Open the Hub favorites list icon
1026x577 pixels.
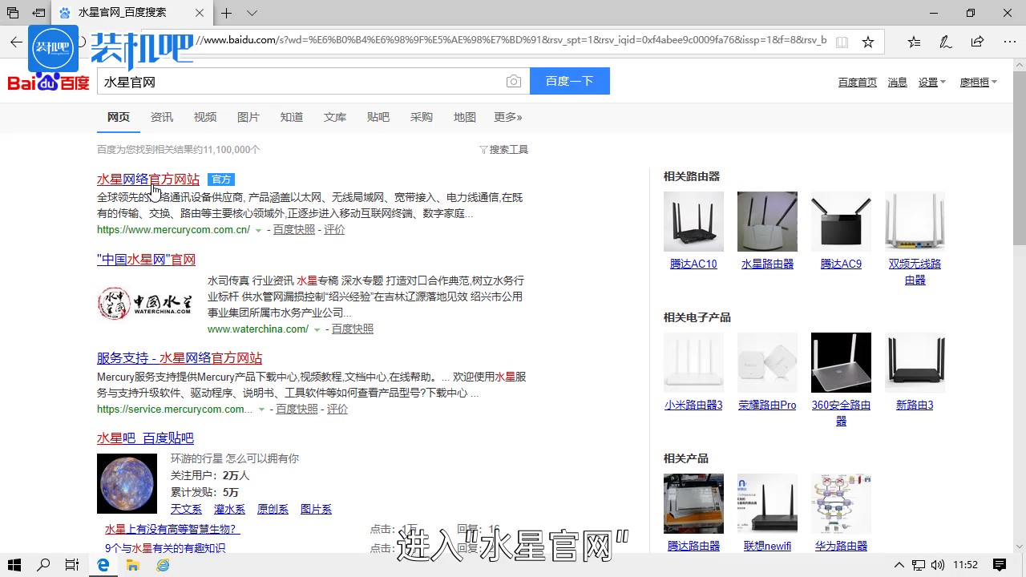913,41
